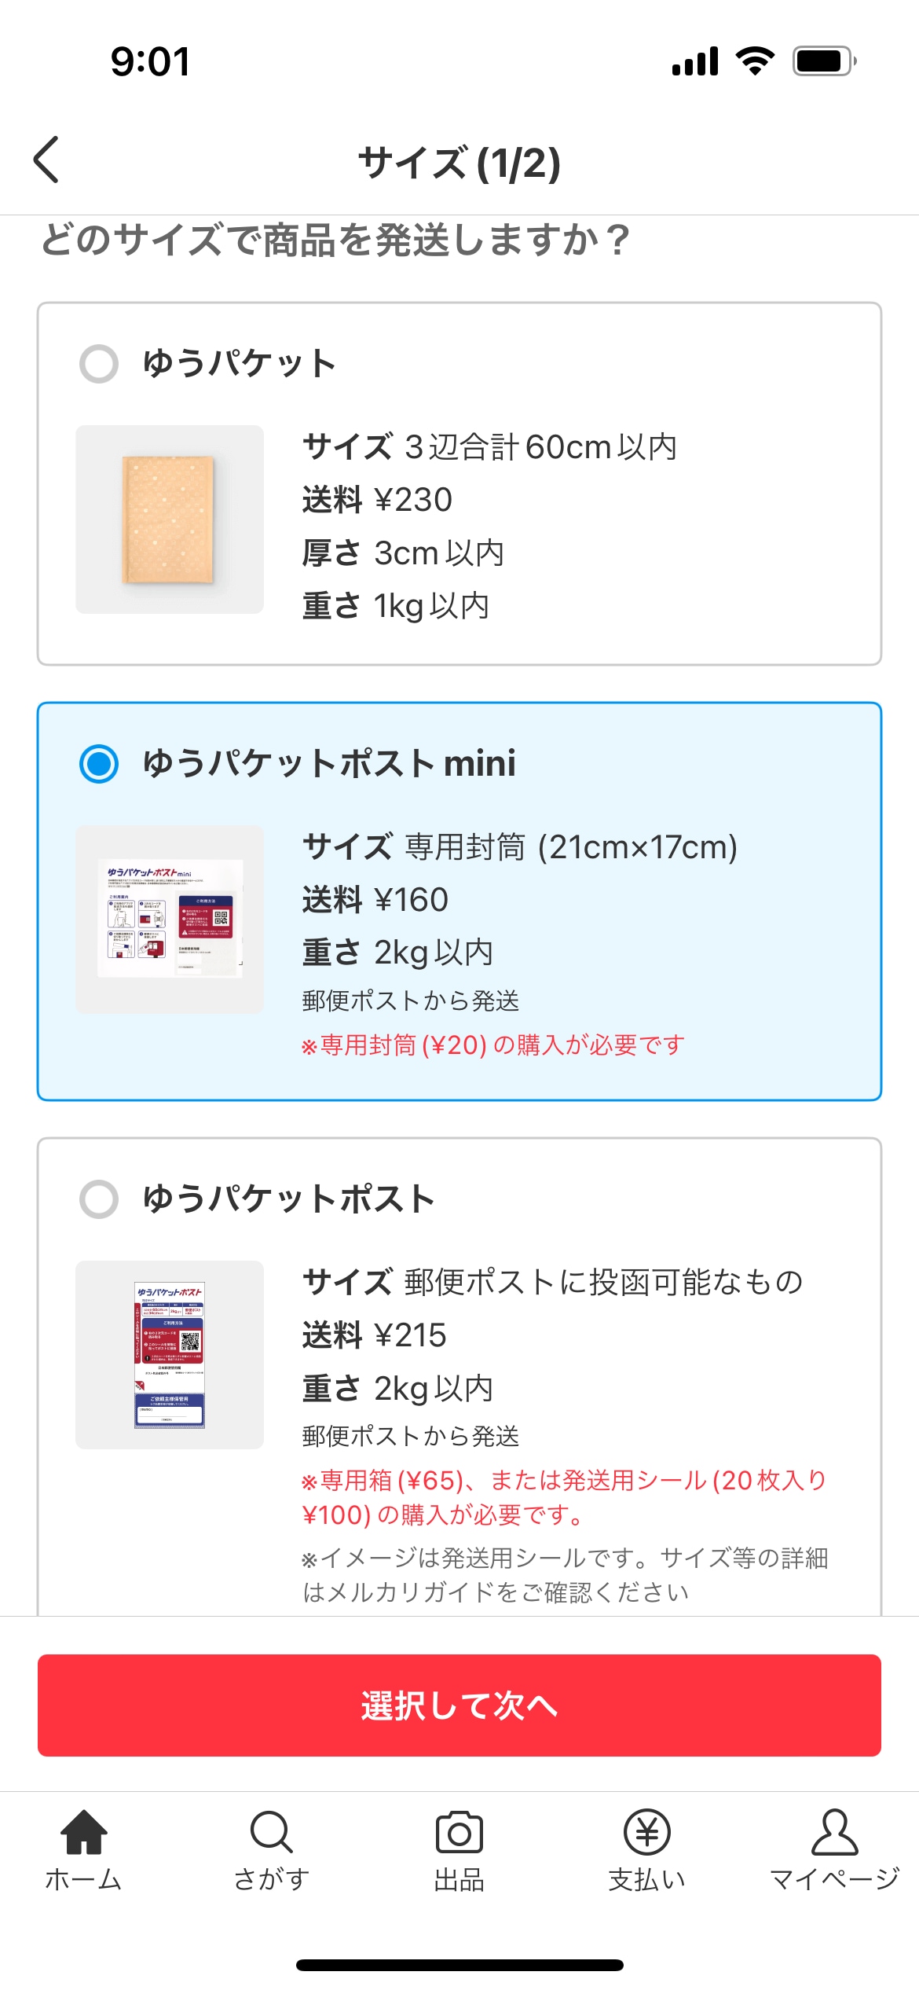Switch to the ホーム tab label
The height and width of the screenshot is (1990, 919).
click(83, 1879)
